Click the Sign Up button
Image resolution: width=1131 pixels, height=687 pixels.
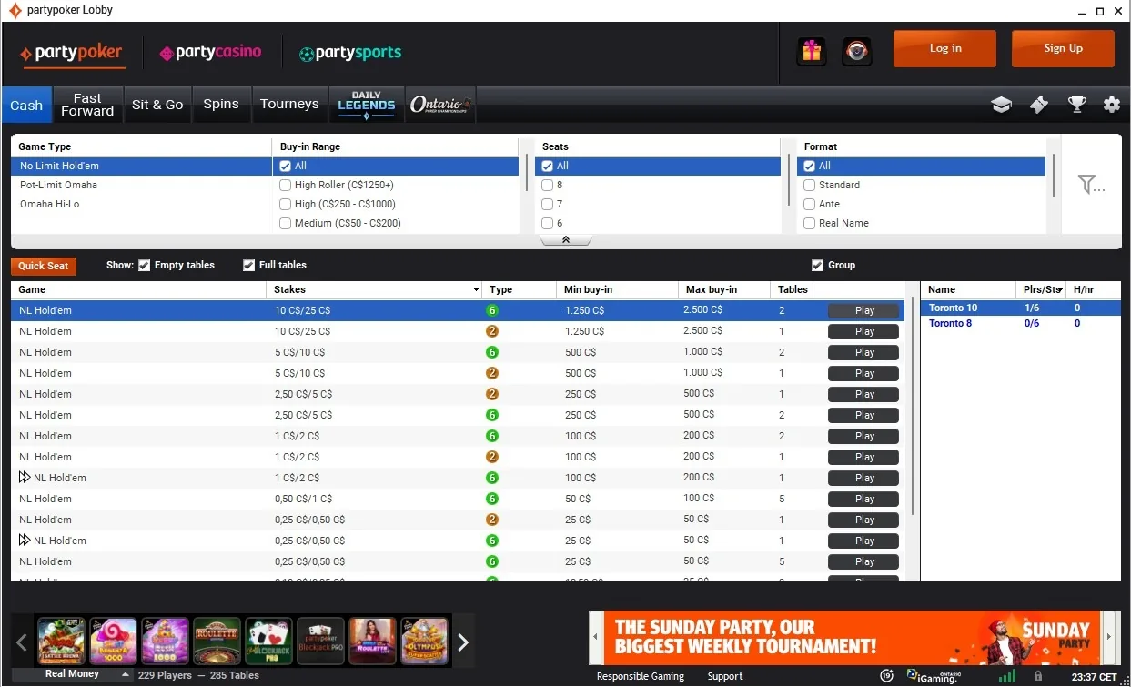point(1062,48)
